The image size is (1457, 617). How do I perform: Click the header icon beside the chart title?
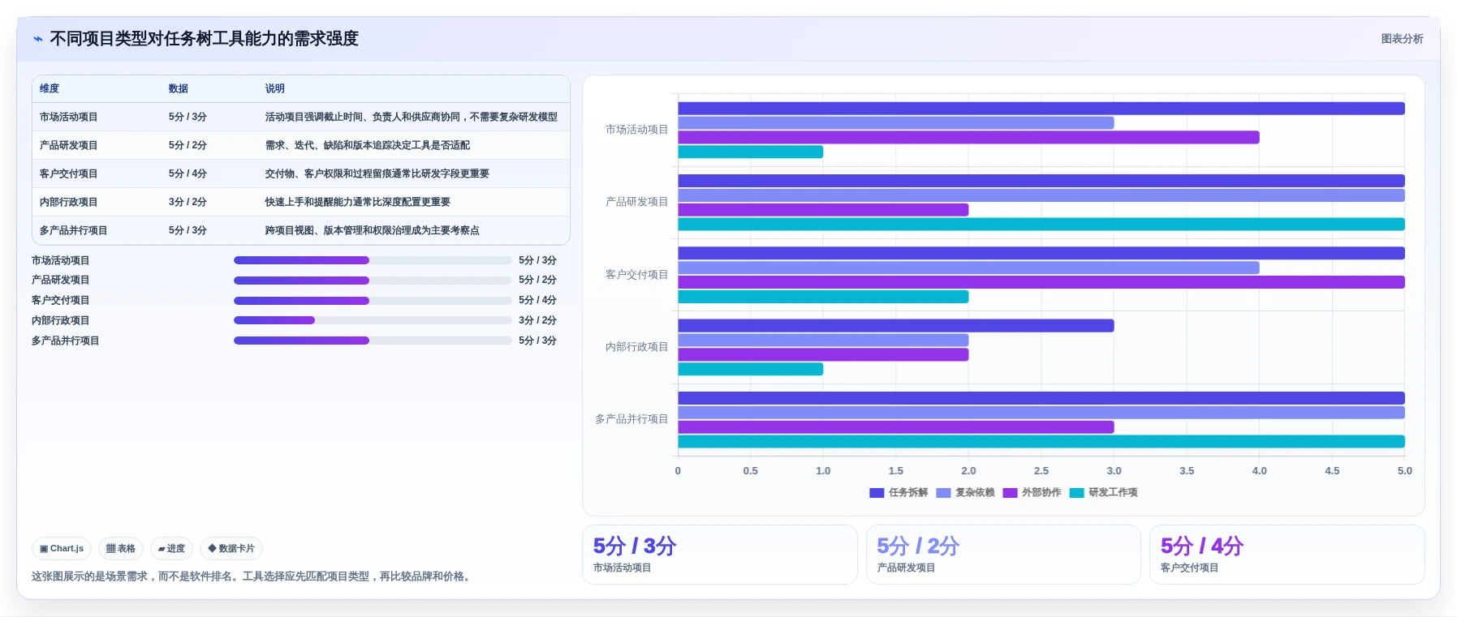(x=38, y=39)
